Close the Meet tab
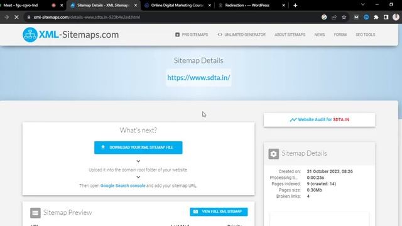Viewport: 402px width, 226px height. (62, 5)
